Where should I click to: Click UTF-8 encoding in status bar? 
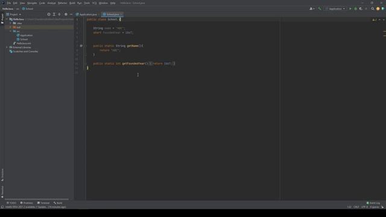[x=364, y=207]
